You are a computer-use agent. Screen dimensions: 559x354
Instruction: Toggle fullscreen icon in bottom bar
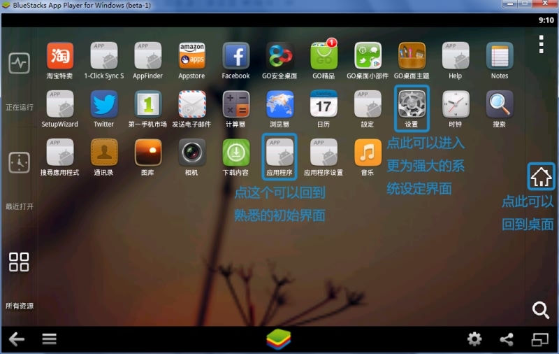pyautogui.click(x=539, y=339)
